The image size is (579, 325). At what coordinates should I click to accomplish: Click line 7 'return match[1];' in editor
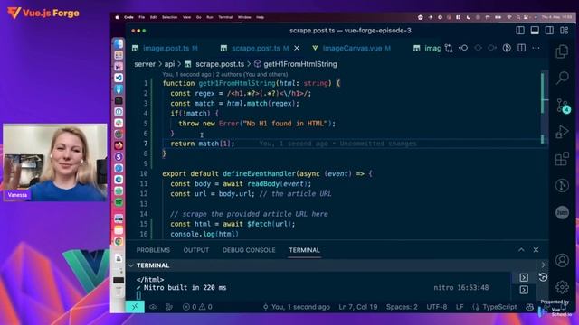point(203,144)
